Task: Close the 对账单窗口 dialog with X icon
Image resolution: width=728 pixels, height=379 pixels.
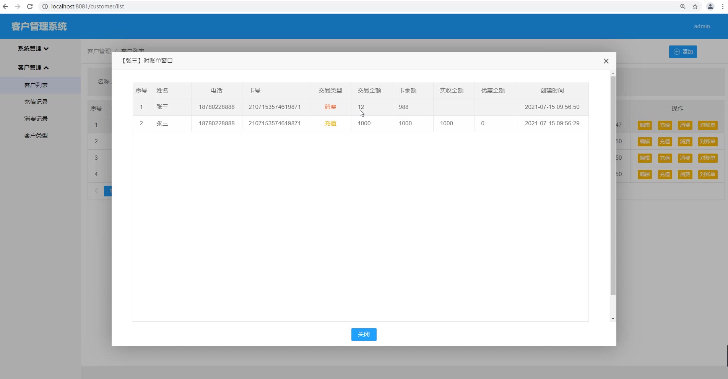Action: click(x=606, y=61)
